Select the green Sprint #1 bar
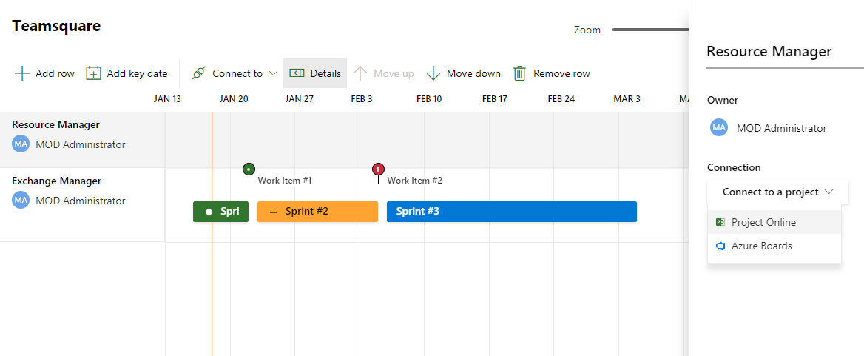This screenshot has height=356, width=864. pyautogui.click(x=220, y=212)
